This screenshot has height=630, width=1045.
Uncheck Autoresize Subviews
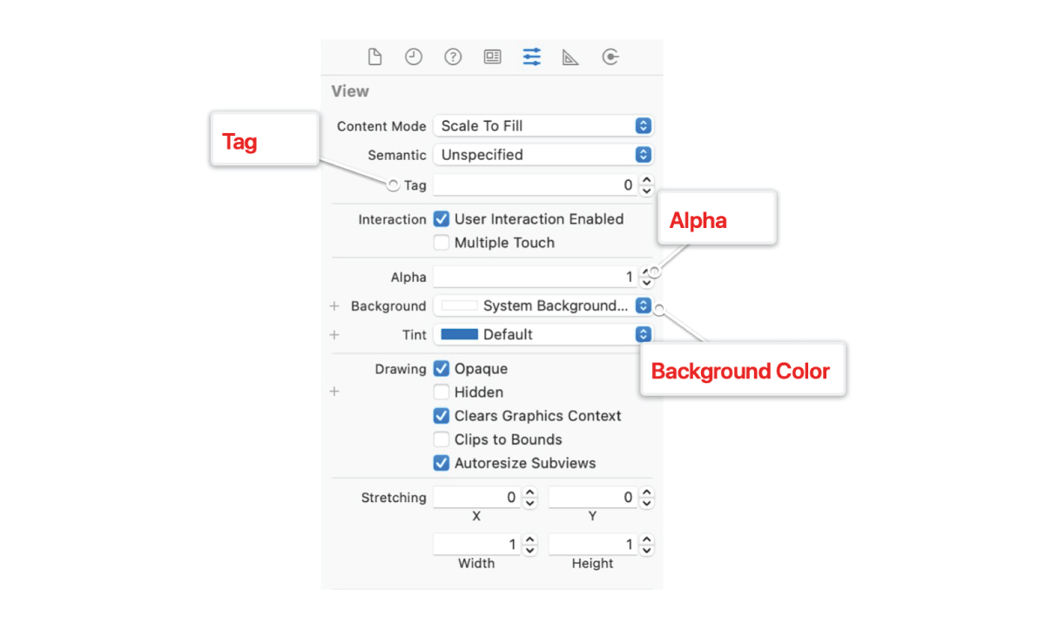(x=442, y=463)
